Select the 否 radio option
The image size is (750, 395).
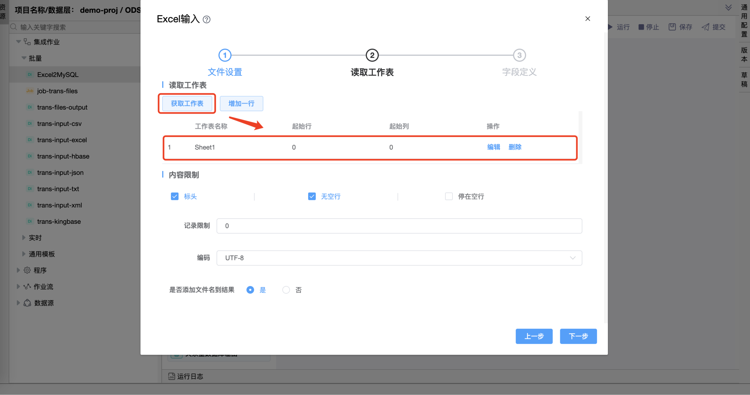click(x=286, y=290)
